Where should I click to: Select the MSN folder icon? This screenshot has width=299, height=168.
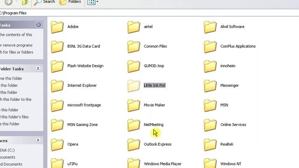(210, 105)
